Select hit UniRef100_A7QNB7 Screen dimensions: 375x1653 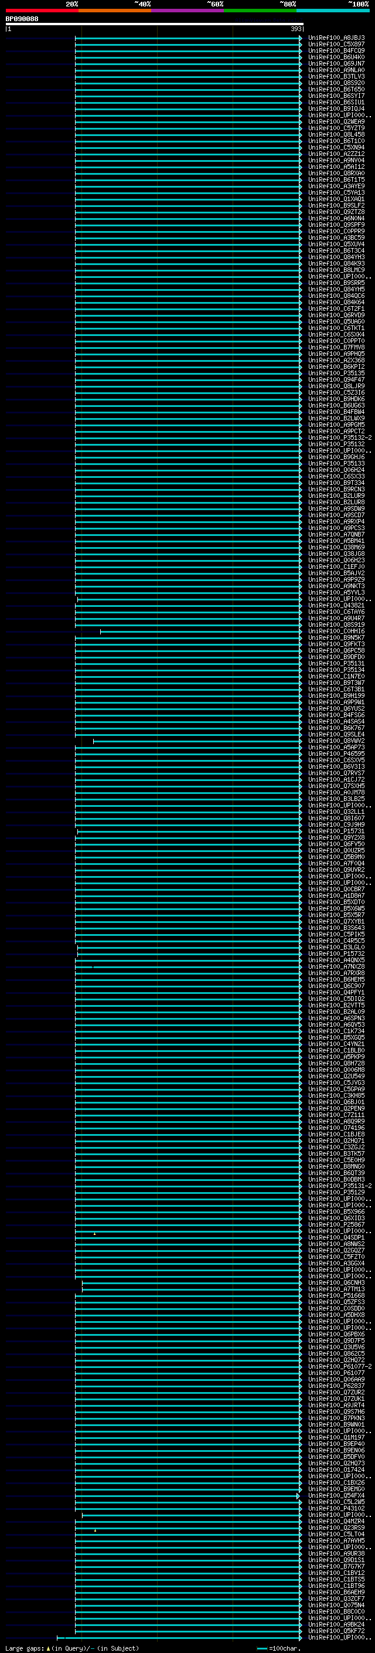pyautogui.click(x=336, y=535)
